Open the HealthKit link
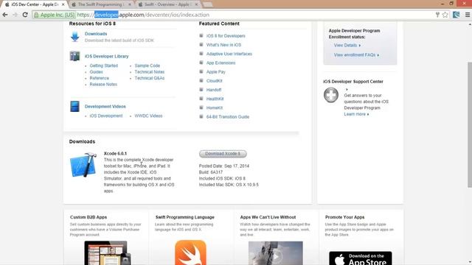The height and width of the screenshot is (265, 472). tap(215, 99)
